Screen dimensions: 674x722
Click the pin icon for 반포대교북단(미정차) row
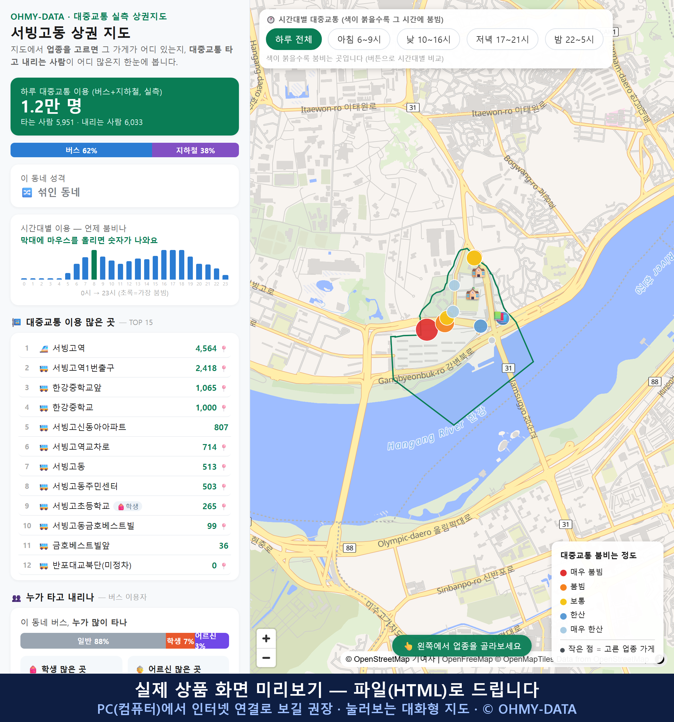[224, 565]
